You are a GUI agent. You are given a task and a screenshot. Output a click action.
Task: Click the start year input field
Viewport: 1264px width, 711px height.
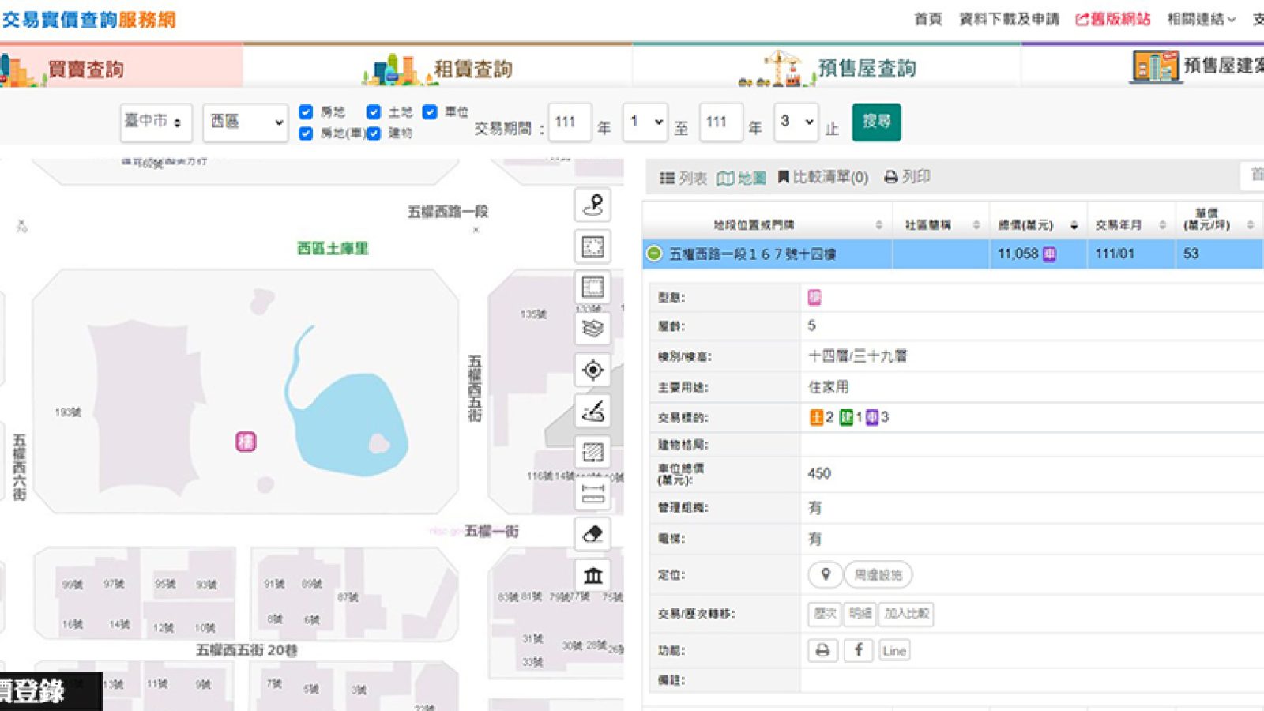(x=569, y=122)
